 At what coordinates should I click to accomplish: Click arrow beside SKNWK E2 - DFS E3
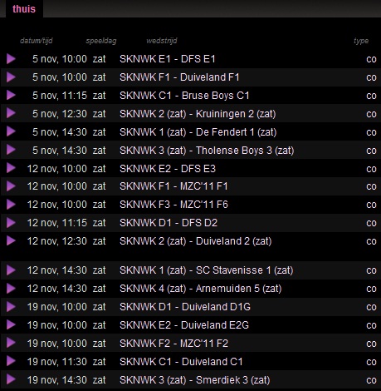[x=11, y=168]
